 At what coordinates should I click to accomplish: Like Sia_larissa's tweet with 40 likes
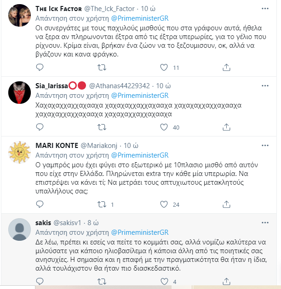(164, 128)
